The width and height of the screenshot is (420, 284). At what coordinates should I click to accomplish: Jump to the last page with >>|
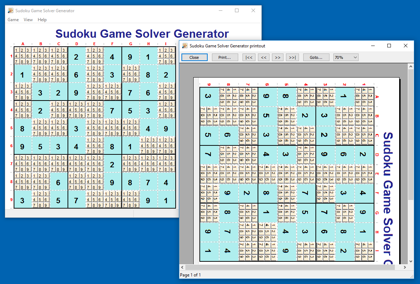[x=292, y=57]
